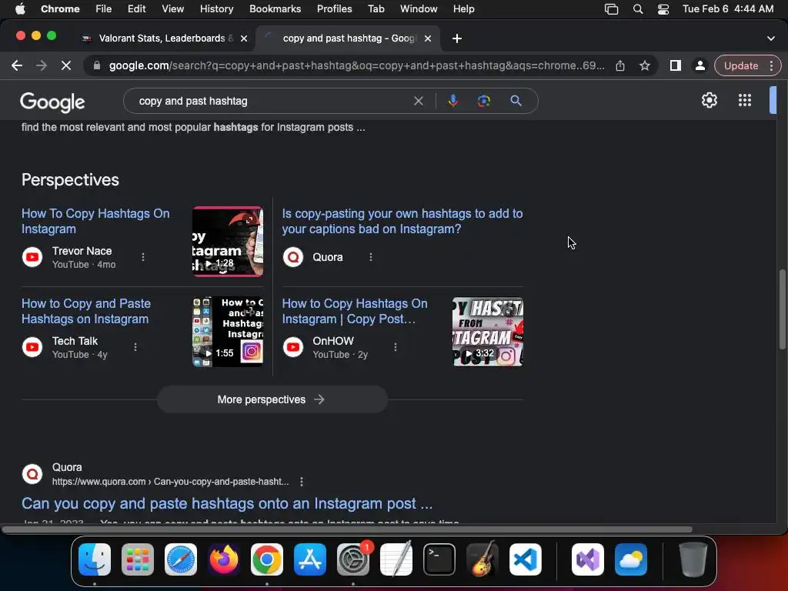Play OnHOW 3:32 video thumbnail

[487, 332]
